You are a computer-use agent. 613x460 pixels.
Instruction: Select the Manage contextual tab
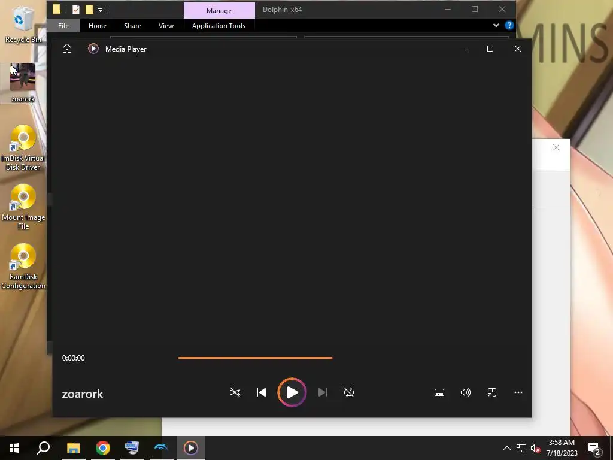[219, 11]
